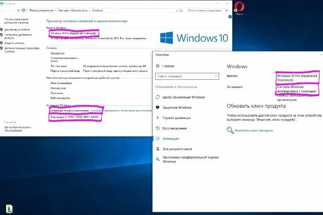This screenshot has width=323, height=215.
Task: Click Control Panel in breadcrumb
Action: pos(42,10)
